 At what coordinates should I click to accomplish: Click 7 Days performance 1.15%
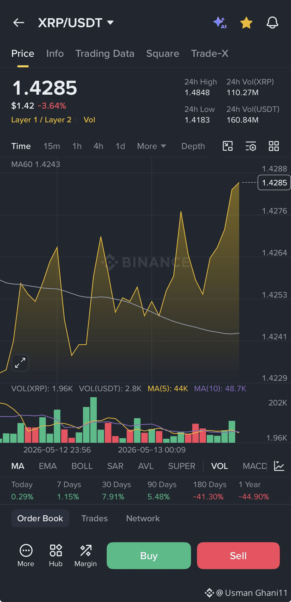coord(68,497)
